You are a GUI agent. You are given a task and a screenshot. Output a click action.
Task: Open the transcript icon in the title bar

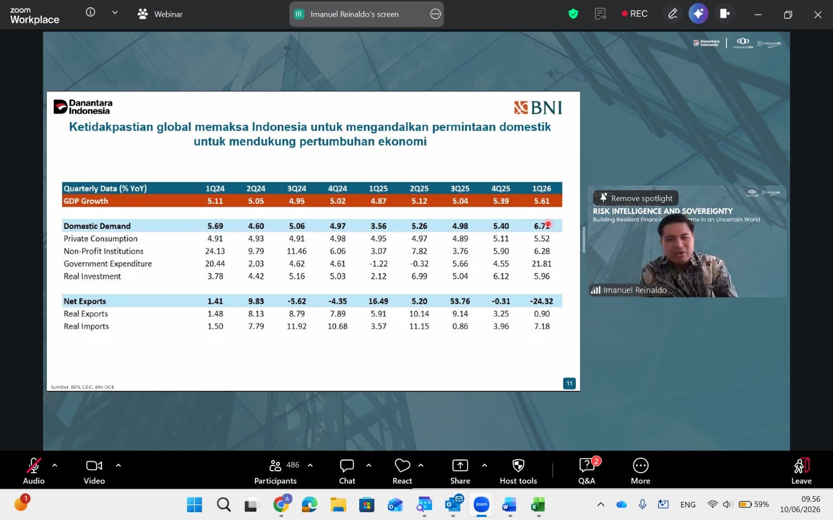coord(600,14)
